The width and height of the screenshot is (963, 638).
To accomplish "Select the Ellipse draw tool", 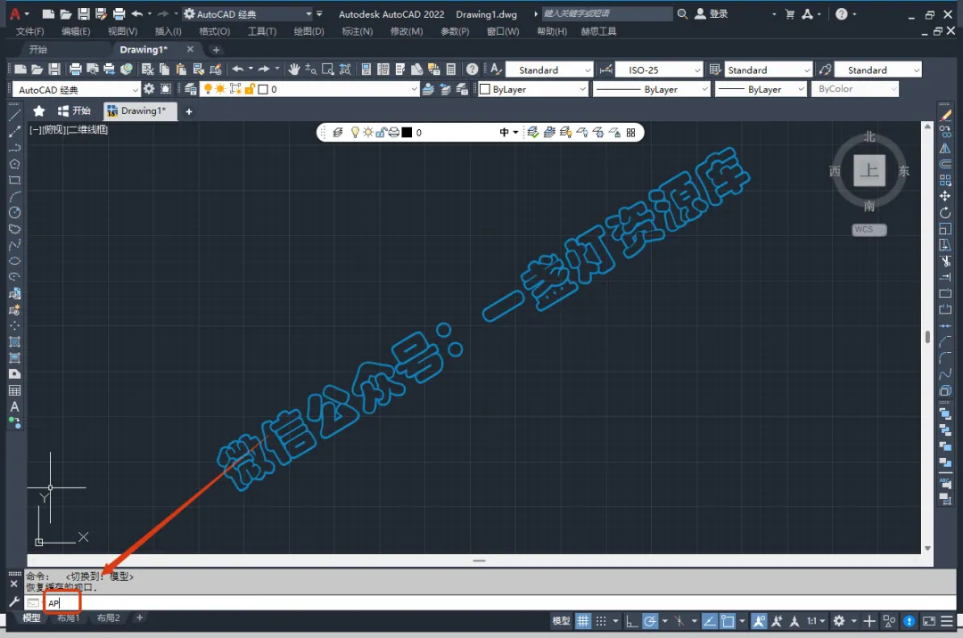I will 15,261.
